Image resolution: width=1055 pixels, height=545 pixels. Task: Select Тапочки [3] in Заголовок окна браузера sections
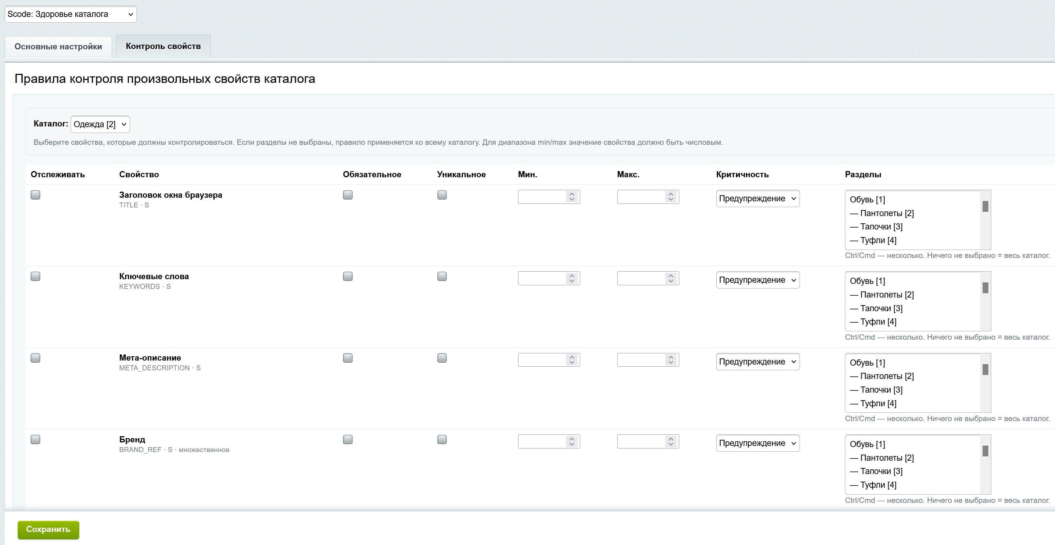[x=913, y=227]
